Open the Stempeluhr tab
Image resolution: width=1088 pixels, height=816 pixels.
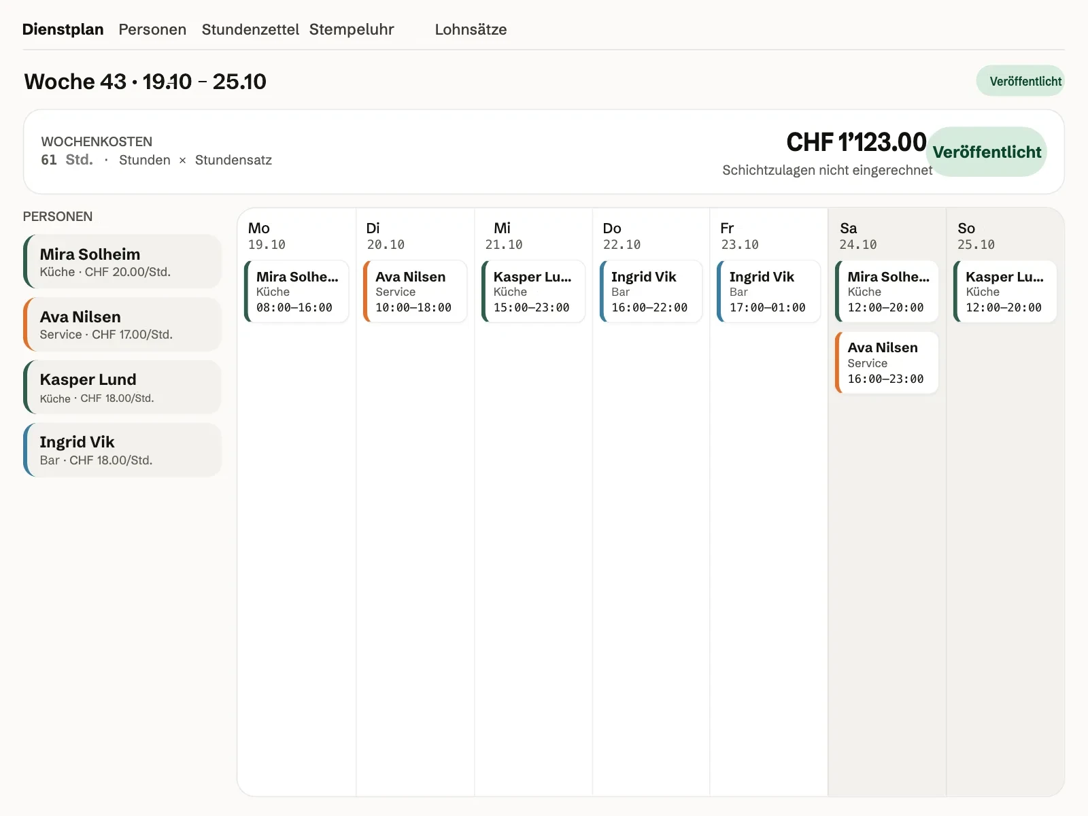(352, 29)
